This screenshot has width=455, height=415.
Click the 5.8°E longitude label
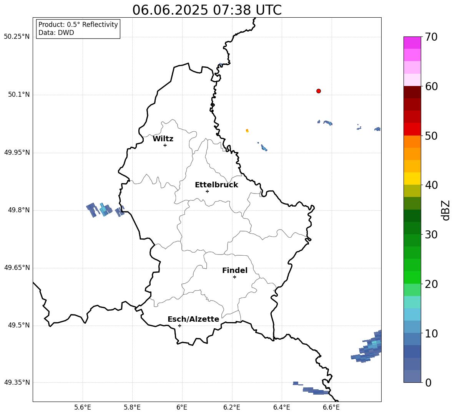click(132, 407)
